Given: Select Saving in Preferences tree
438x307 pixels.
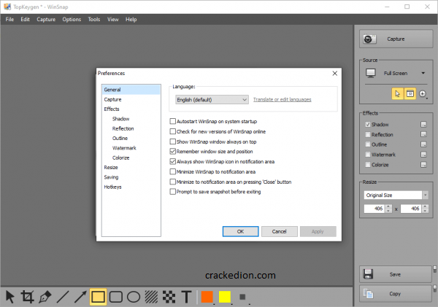Looking at the screenshot, I should tap(111, 177).
